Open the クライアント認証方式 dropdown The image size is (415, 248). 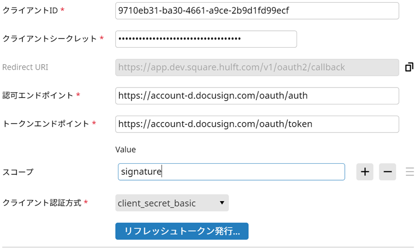coord(172,203)
